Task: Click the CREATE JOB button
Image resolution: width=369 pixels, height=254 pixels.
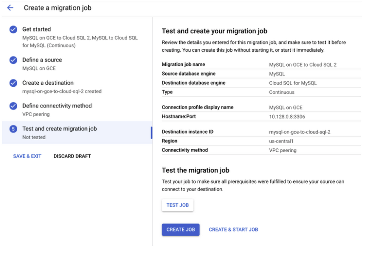Action: click(x=180, y=230)
